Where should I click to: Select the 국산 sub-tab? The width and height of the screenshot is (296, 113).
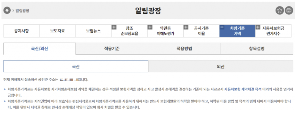pyautogui.click(x=76, y=66)
